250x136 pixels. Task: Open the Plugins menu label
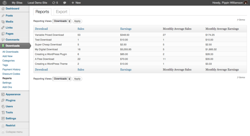pos(11,100)
